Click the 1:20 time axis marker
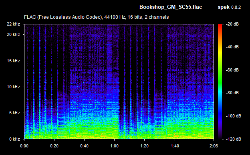This screenshot has height=155, width=250. click(x=145, y=146)
